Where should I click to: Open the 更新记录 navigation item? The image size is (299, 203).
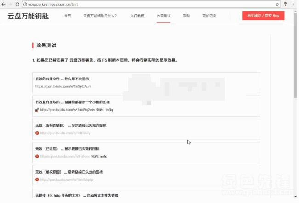click(x=209, y=16)
